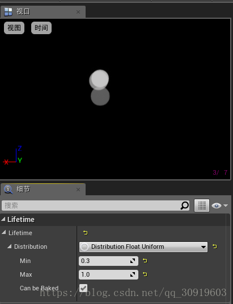Click the 细节 tab magnifier info icon
Screen dimensions: 233x304
[9, 189]
